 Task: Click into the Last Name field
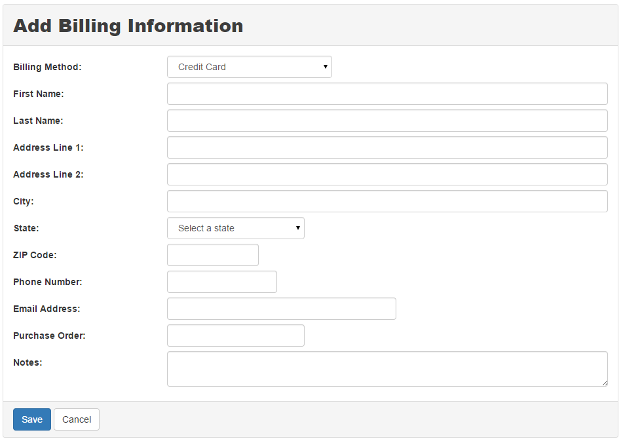click(x=387, y=121)
